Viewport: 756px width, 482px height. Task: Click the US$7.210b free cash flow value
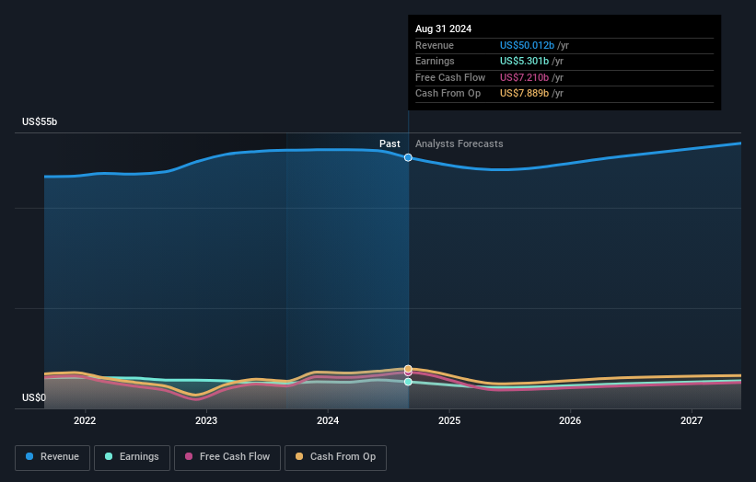tap(524, 77)
